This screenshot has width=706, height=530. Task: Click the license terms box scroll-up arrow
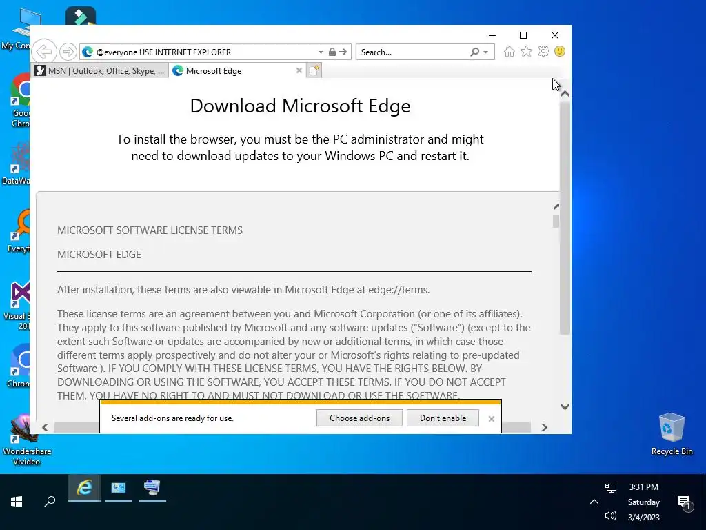pyautogui.click(x=556, y=206)
